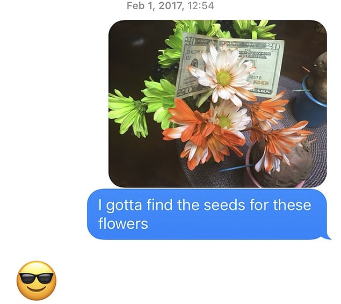
Task: Tap the sunglasses emoji message
Action: (37, 280)
